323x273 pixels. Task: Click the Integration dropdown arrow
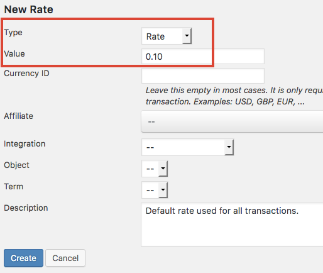pos(229,147)
